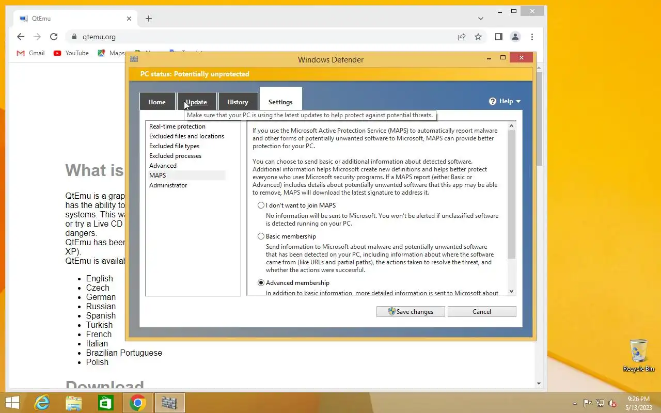Viewport: 661px width, 413px height.
Task: Click the muted volume tray icon
Action: point(612,403)
